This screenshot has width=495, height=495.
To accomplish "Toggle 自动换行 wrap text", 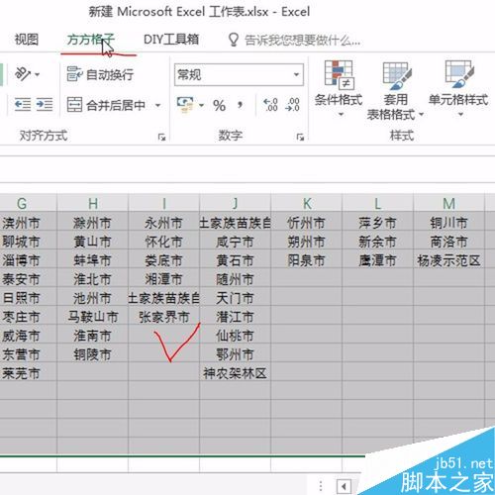I will (100, 74).
